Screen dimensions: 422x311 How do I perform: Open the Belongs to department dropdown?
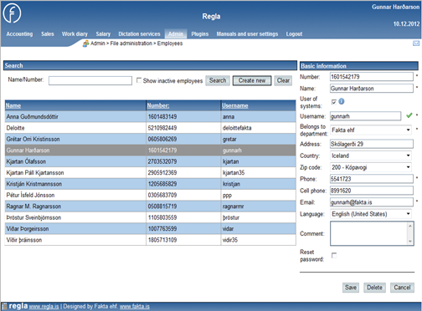pos(371,130)
